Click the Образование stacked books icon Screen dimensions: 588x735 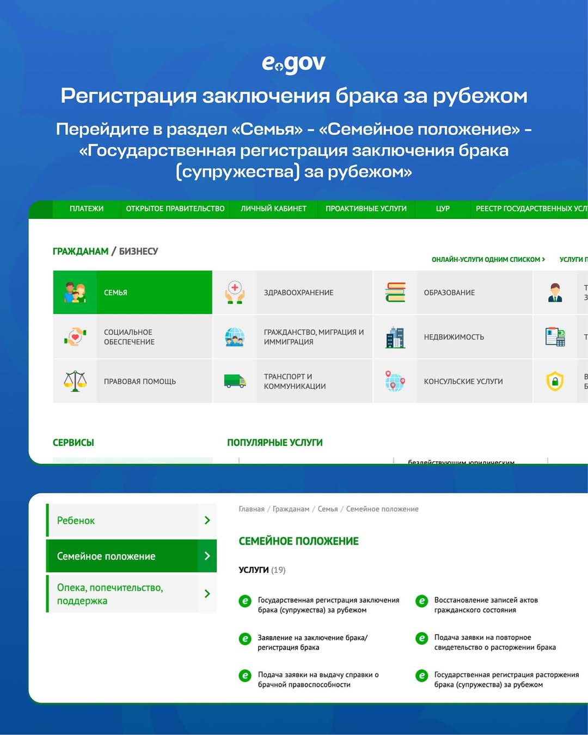click(395, 292)
